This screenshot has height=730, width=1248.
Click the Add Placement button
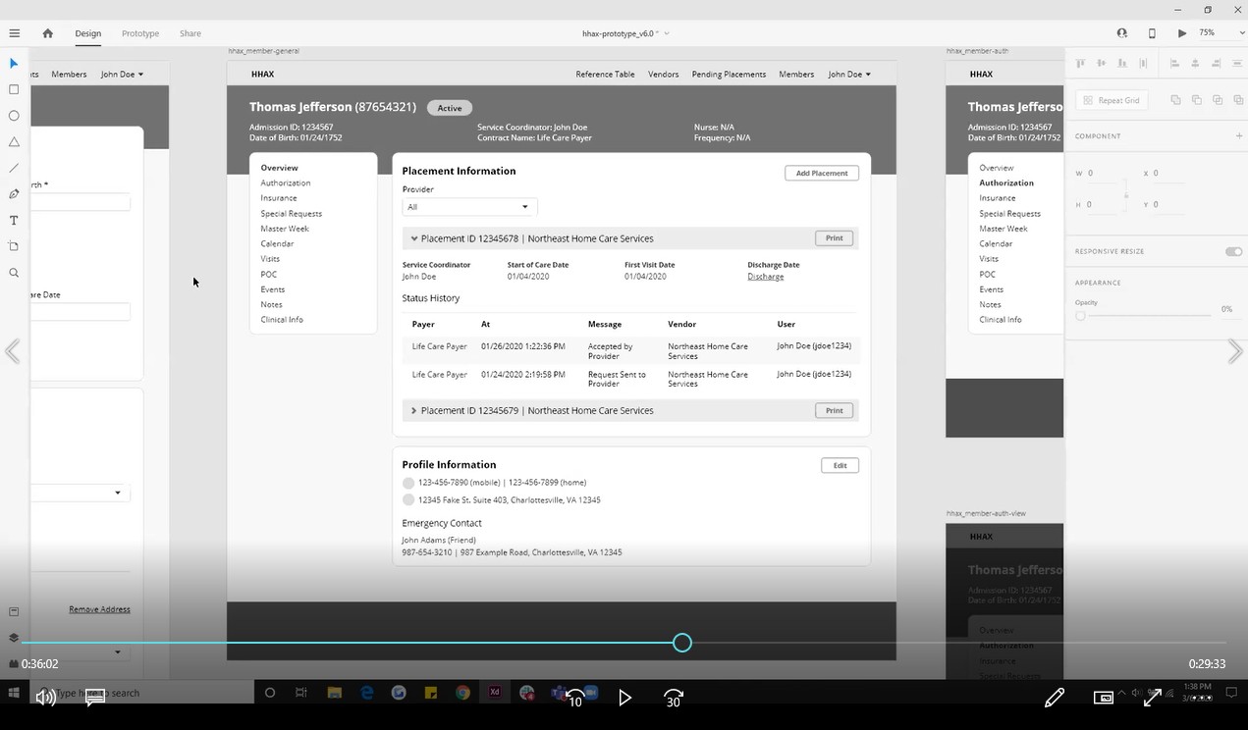coord(822,173)
